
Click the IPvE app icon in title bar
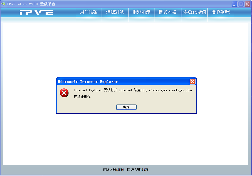pos(3,4)
